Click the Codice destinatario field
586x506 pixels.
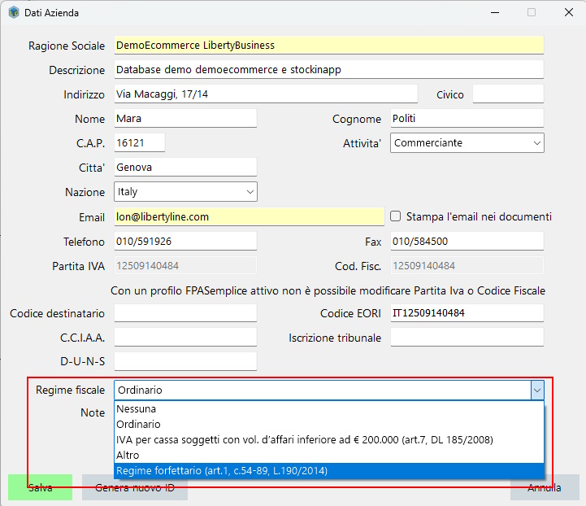[x=185, y=313]
